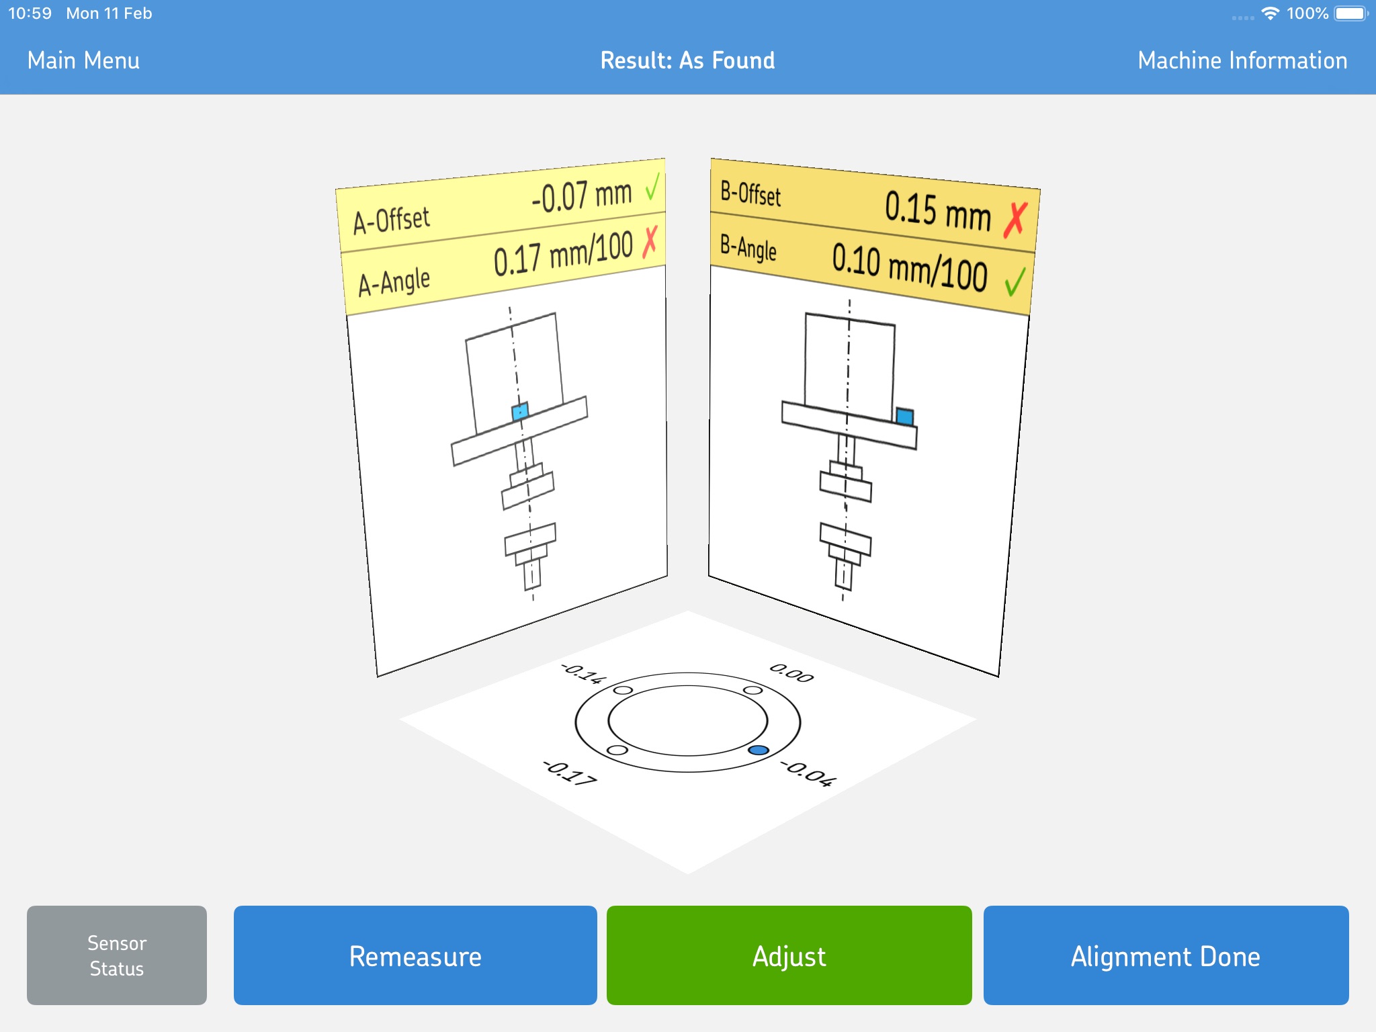Select flange bolt labeled -0.17
Screen dimensions: 1376x1032
tap(617, 750)
